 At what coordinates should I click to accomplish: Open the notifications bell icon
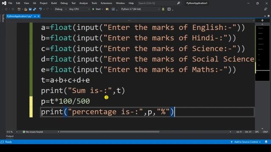coord(266,142)
